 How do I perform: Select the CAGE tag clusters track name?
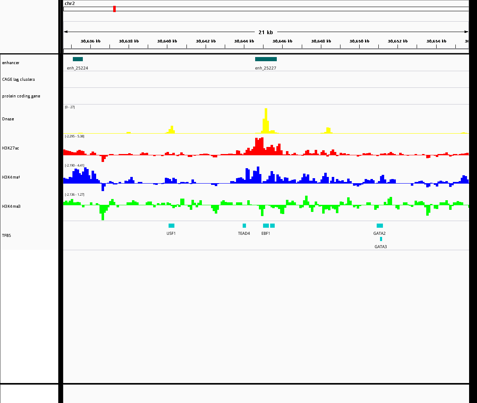18,80
